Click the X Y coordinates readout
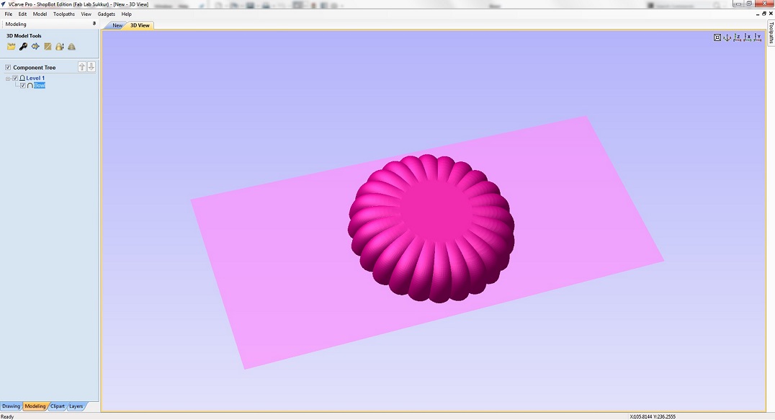The height and width of the screenshot is (420, 775). point(653,416)
